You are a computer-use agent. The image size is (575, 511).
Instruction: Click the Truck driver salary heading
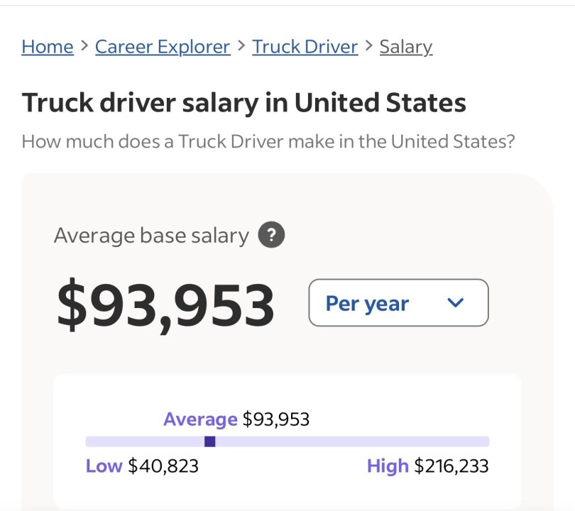click(x=243, y=103)
